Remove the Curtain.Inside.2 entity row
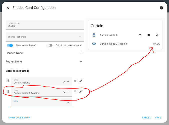 [x=75, y=81]
